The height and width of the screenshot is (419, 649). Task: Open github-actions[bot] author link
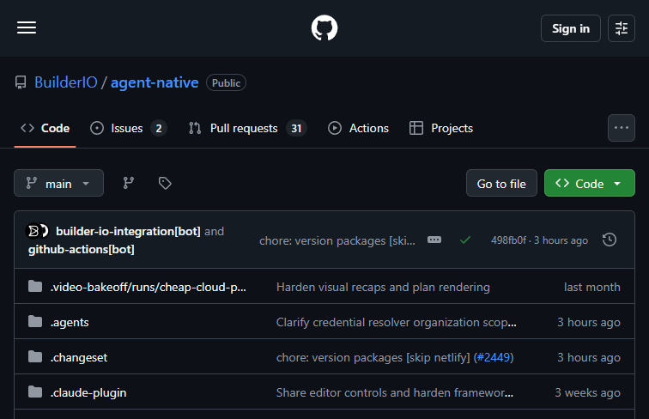click(81, 249)
